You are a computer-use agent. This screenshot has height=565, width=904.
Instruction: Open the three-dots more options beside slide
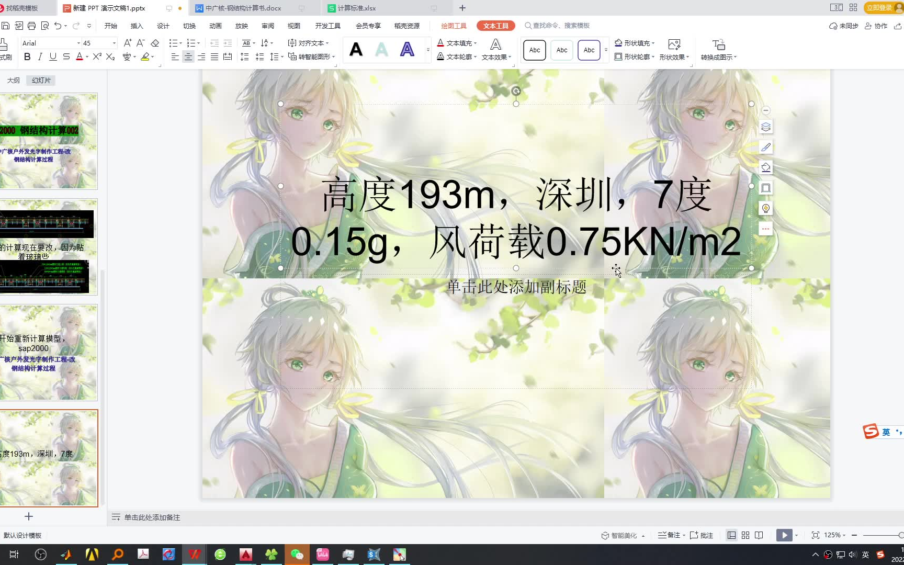(766, 229)
